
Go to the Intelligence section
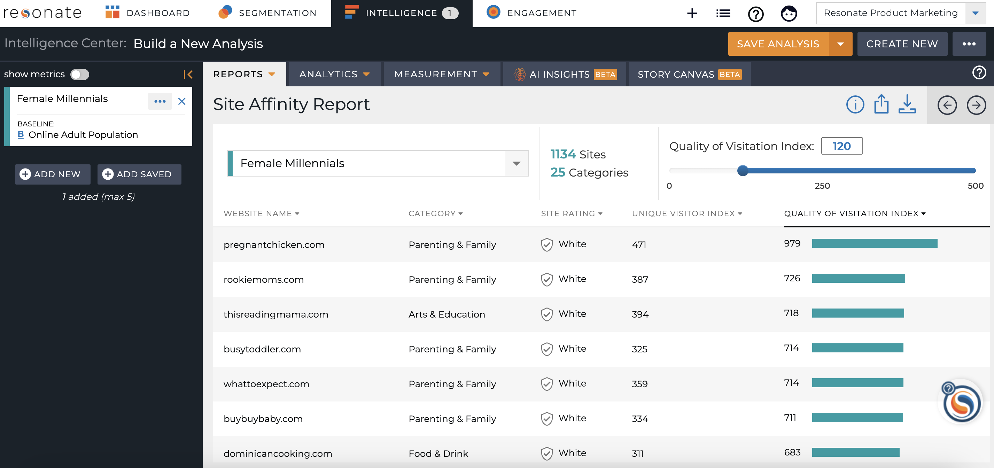point(401,13)
